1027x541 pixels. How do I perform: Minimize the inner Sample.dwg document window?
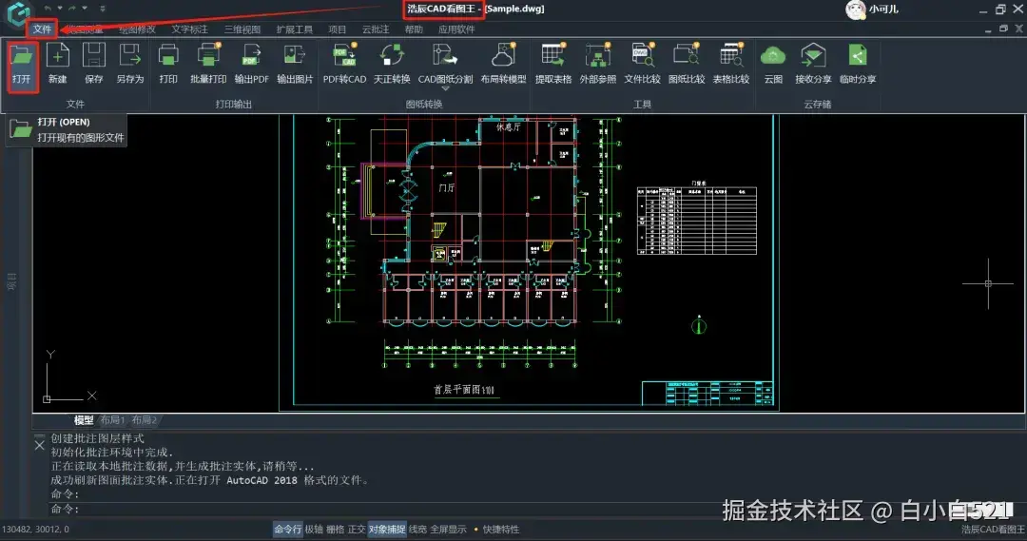tap(988, 29)
